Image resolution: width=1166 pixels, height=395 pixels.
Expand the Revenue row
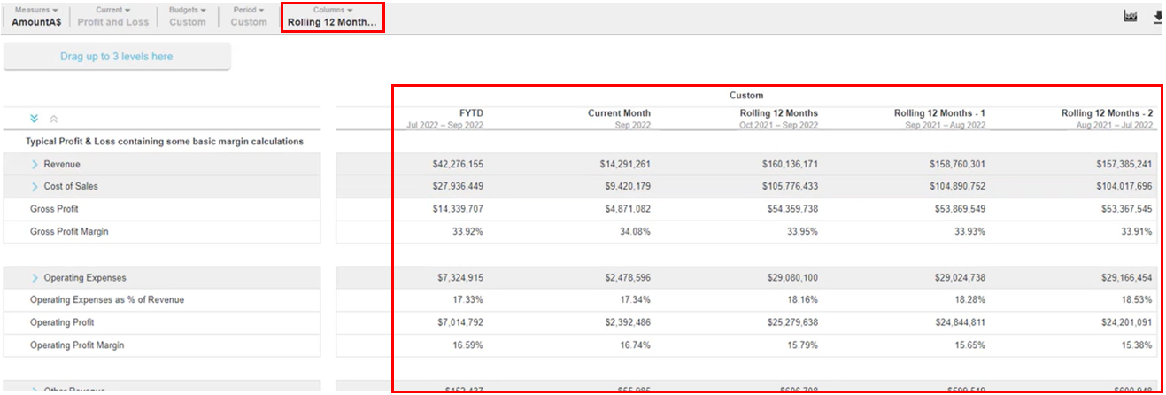click(x=35, y=165)
